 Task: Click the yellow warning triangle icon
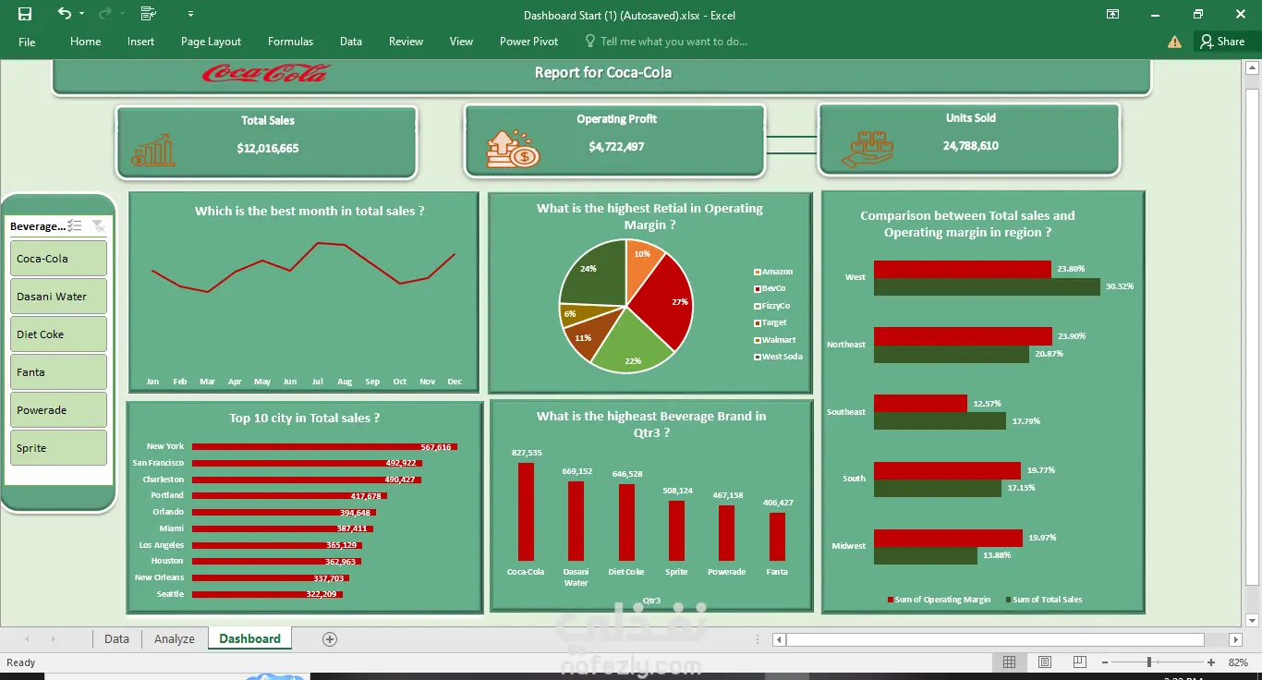point(1174,42)
